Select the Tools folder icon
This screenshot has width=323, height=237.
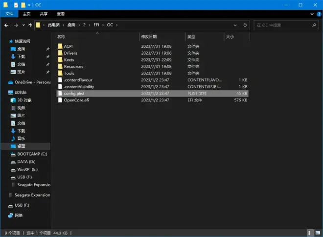(x=60, y=73)
